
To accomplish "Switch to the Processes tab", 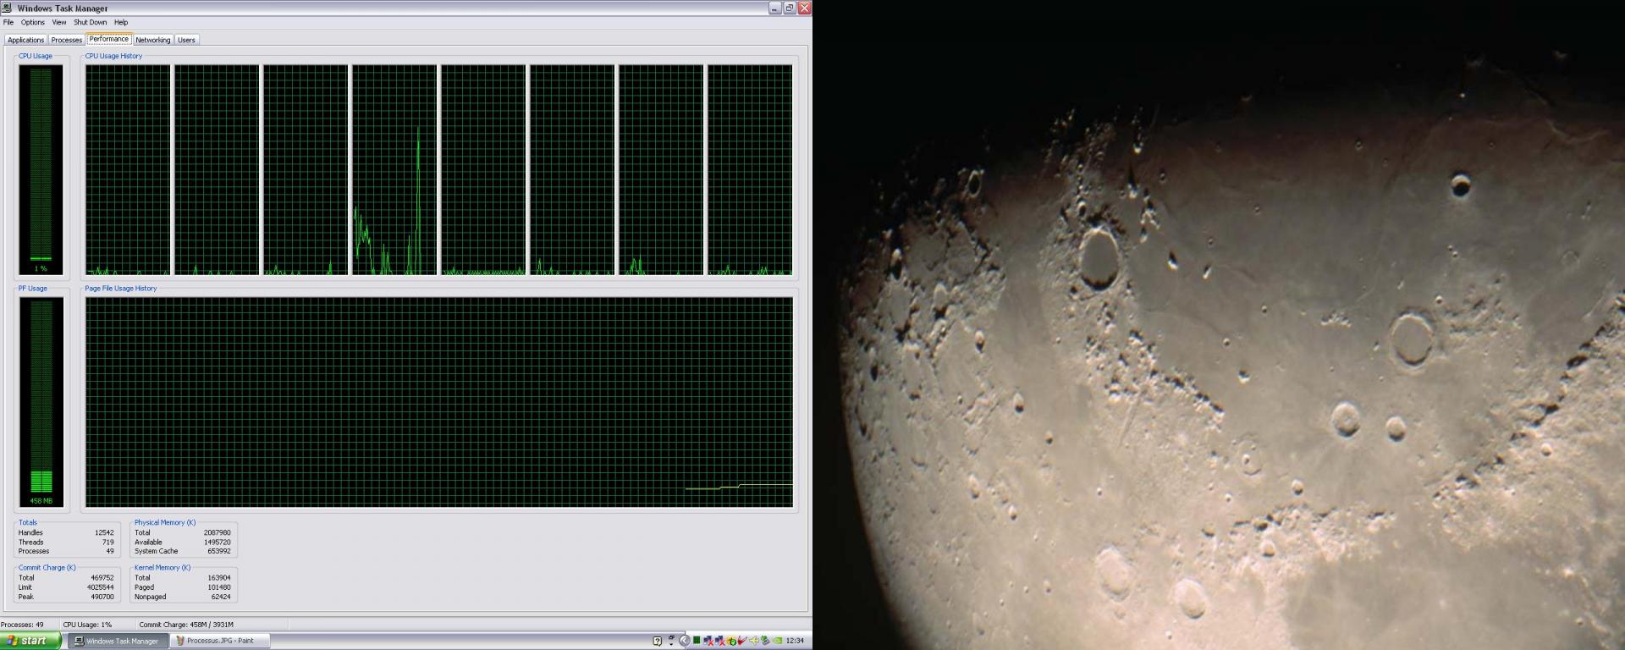I will point(66,40).
